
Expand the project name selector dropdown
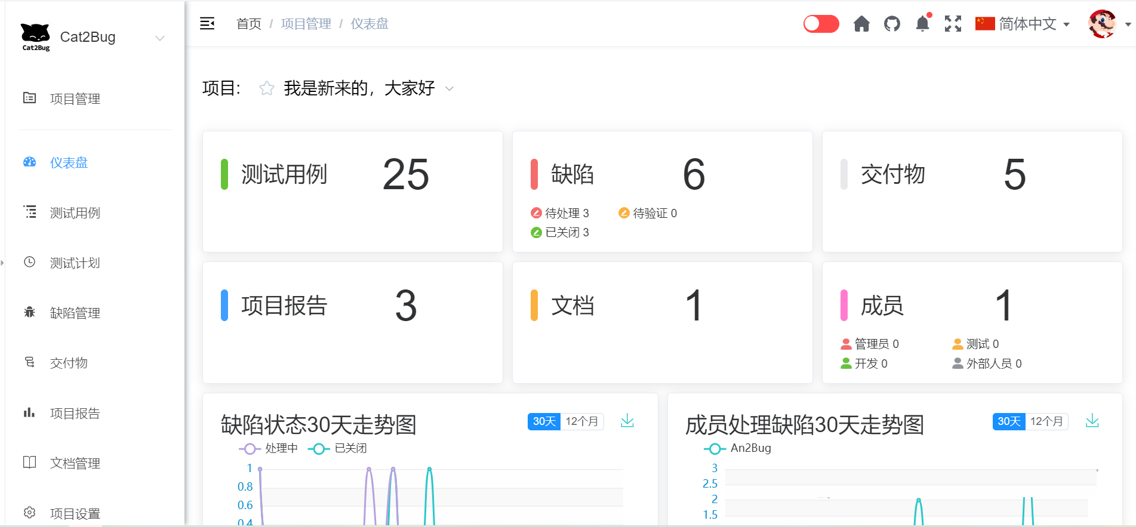450,89
